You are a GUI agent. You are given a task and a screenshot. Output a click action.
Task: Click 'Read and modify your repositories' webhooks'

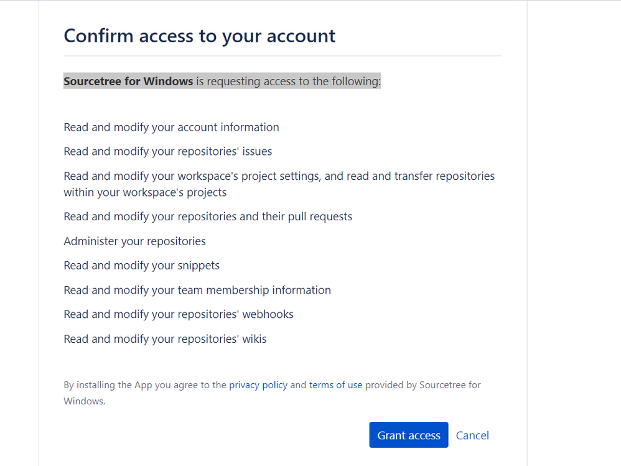pyautogui.click(x=179, y=314)
